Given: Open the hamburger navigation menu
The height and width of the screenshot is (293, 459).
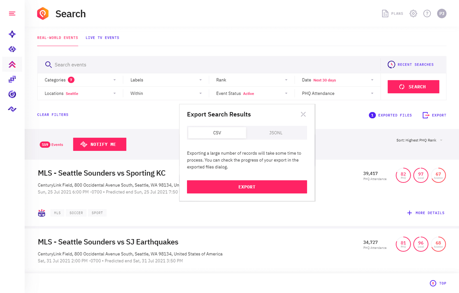Looking at the screenshot, I should 12,13.
